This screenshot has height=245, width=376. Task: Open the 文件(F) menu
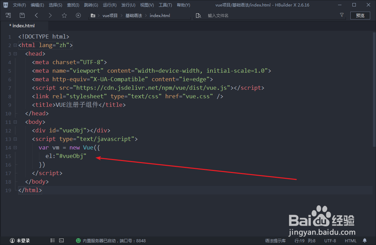[19, 5]
